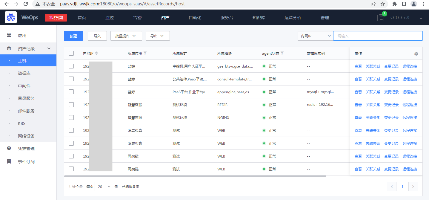Switch to the 监控 menu item
The height and width of the screenshot is (200, 429).
[x=109, y=18]
